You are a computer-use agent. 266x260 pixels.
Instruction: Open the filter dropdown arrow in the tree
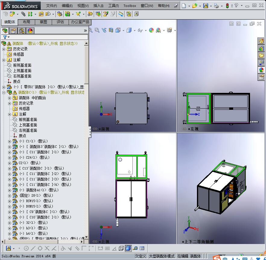[9, 37]
